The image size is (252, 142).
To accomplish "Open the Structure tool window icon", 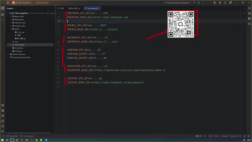I will click(3, 15).
